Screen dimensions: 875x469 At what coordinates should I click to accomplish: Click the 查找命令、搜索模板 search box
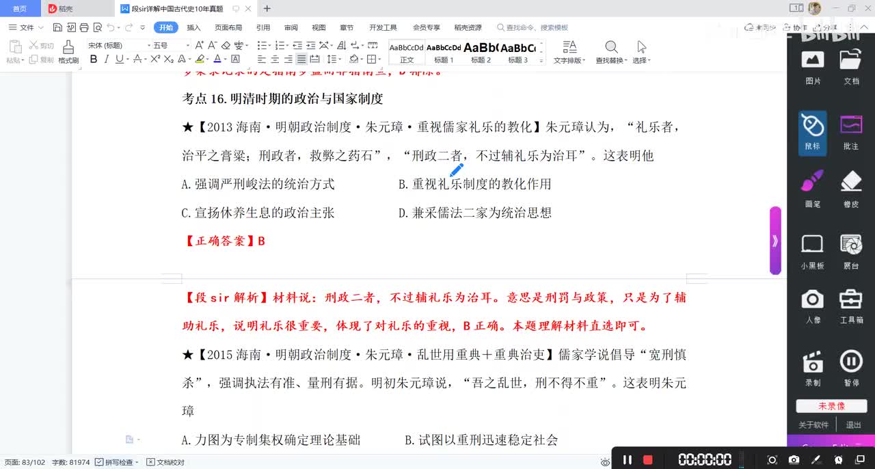tap(533, 28)
